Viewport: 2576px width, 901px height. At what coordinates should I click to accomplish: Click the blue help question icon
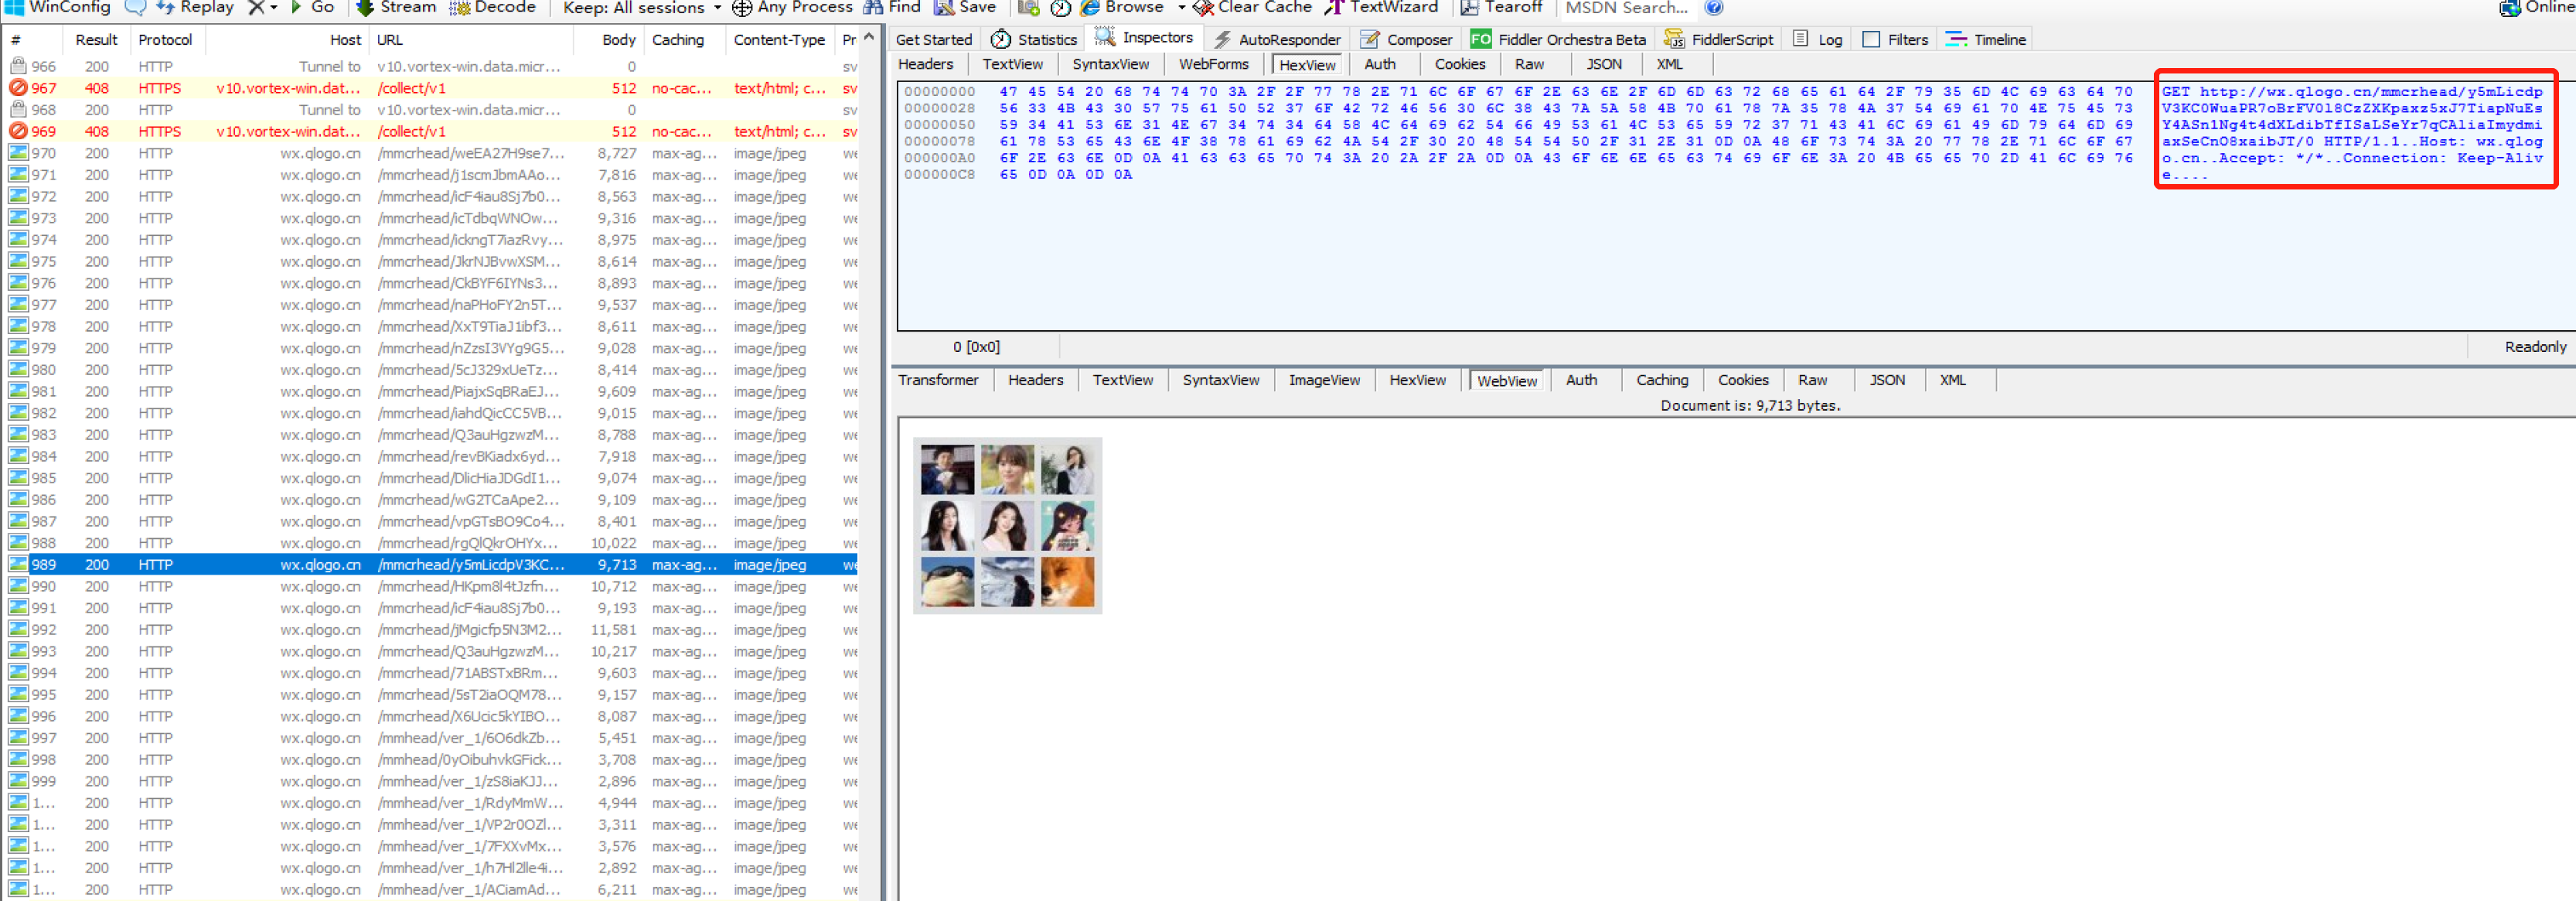[x=1714, y=7]
